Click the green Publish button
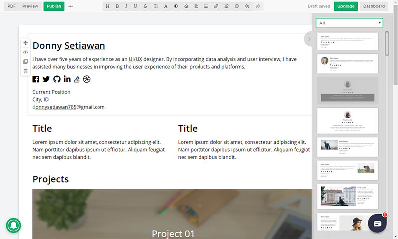 click(54, 6)
